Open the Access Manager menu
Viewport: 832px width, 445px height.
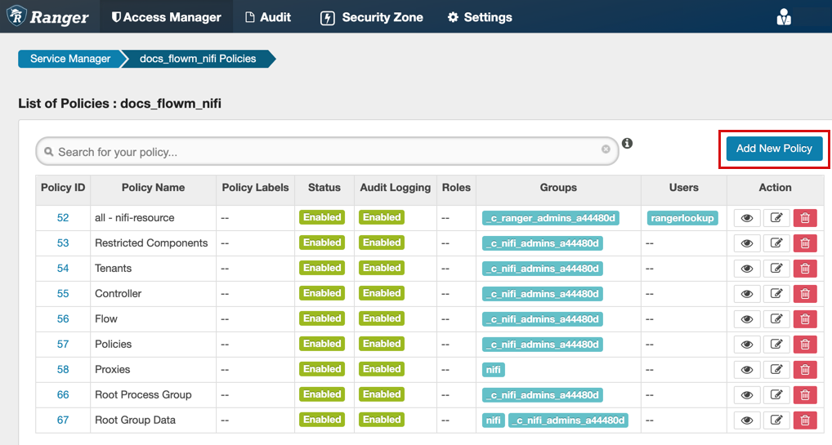click(x=167, y=17)
